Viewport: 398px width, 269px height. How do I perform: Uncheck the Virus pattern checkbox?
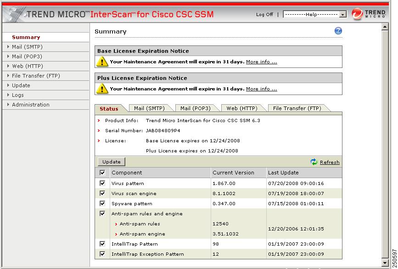tap(102, 183)
